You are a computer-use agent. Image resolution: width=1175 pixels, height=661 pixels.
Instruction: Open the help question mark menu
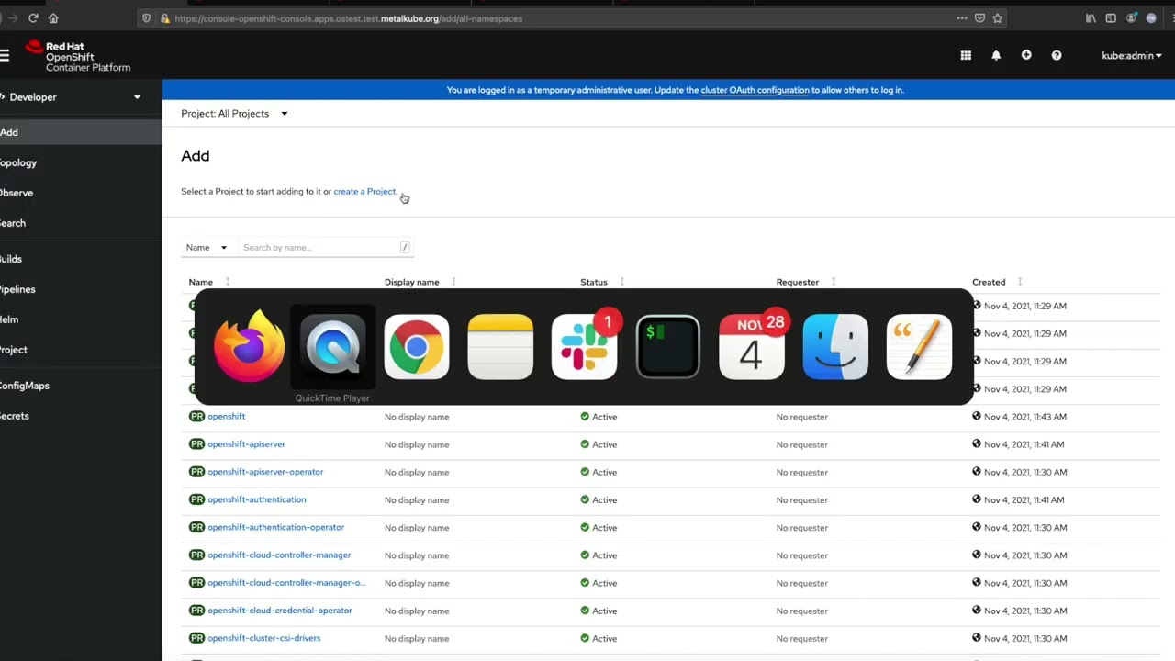pyautogui.click(x=1057, y=55)
